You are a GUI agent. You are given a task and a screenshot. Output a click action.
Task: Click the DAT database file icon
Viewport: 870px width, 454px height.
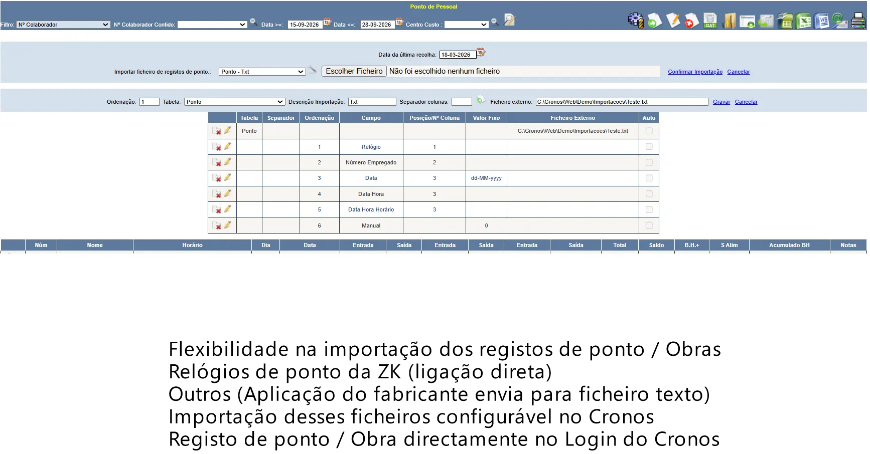[x=710, y=21]
